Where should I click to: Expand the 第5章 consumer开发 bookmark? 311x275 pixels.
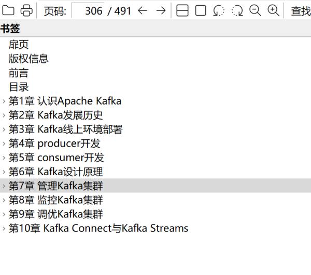4,158
